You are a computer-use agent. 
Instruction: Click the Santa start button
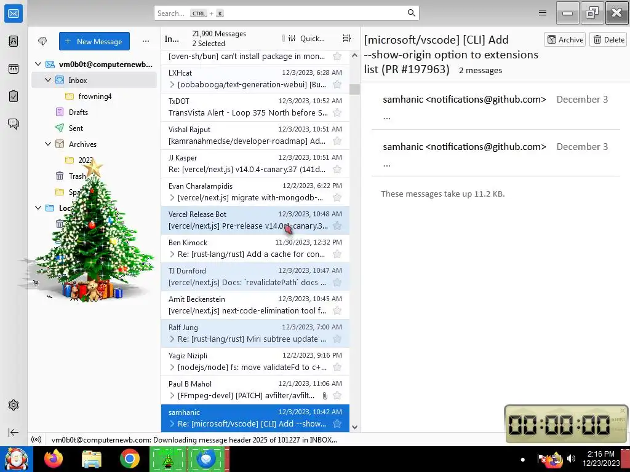click(x=17, y=459)
